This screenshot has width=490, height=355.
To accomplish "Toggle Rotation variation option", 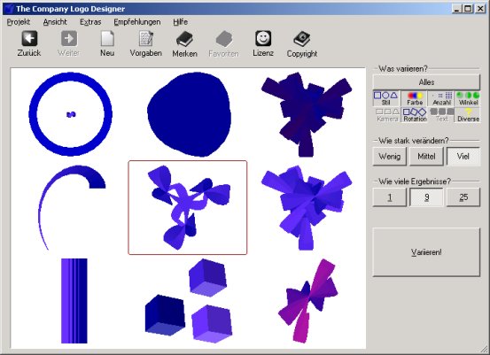I will (x=415, y=115).
